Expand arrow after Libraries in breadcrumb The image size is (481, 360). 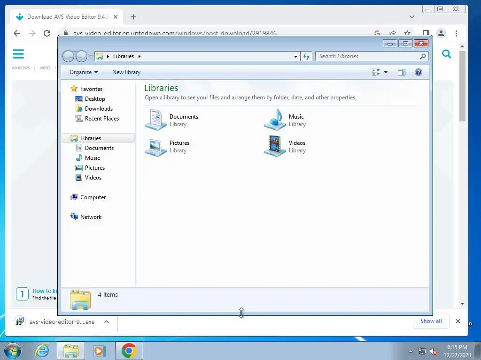click(139, 56)
